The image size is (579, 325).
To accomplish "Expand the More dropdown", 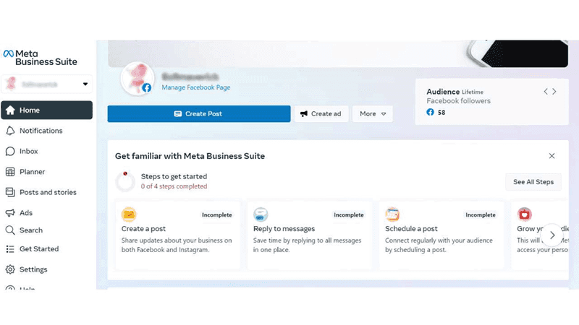I will pos(373,114).
